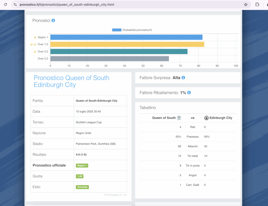The height and width of the screenshot is (206, 268).
Task: Click the Torneo row label
Action: pos(38,122)
